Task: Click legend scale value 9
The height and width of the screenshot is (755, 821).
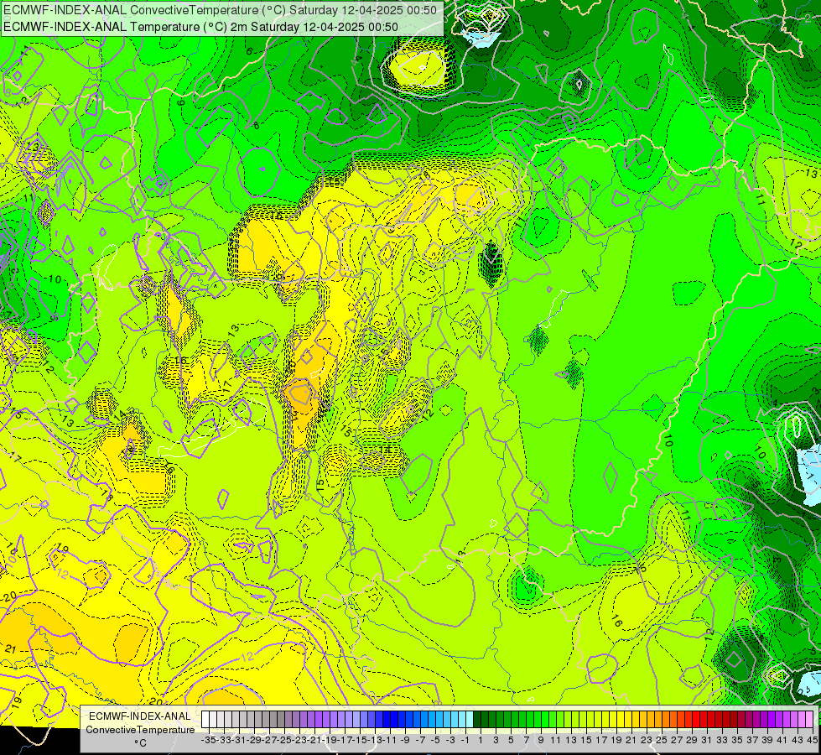Action: 541,740
